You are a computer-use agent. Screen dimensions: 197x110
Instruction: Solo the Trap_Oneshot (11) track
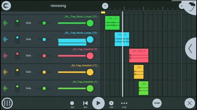pos(28,72)
